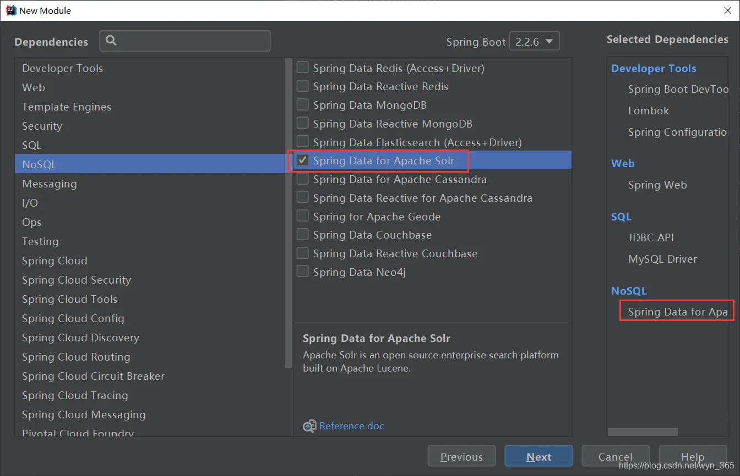Choose the Ops category
The width and height of the screenshot is (740, 476).
tap(150, 222)
